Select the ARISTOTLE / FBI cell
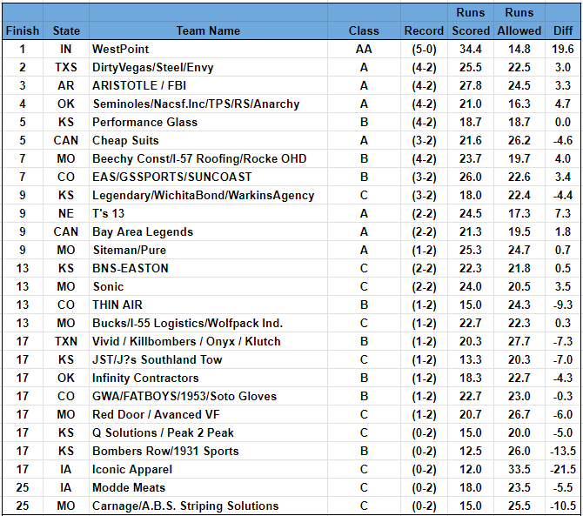The image size is (583, 516). 208,85
